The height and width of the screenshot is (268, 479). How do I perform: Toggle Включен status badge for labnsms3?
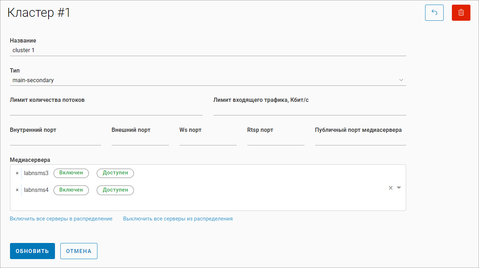(x=71, y=173)
